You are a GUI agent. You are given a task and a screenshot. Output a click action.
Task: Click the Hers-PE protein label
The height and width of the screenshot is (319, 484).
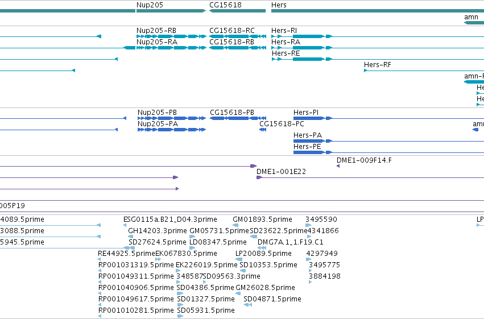tap(307, 147)
